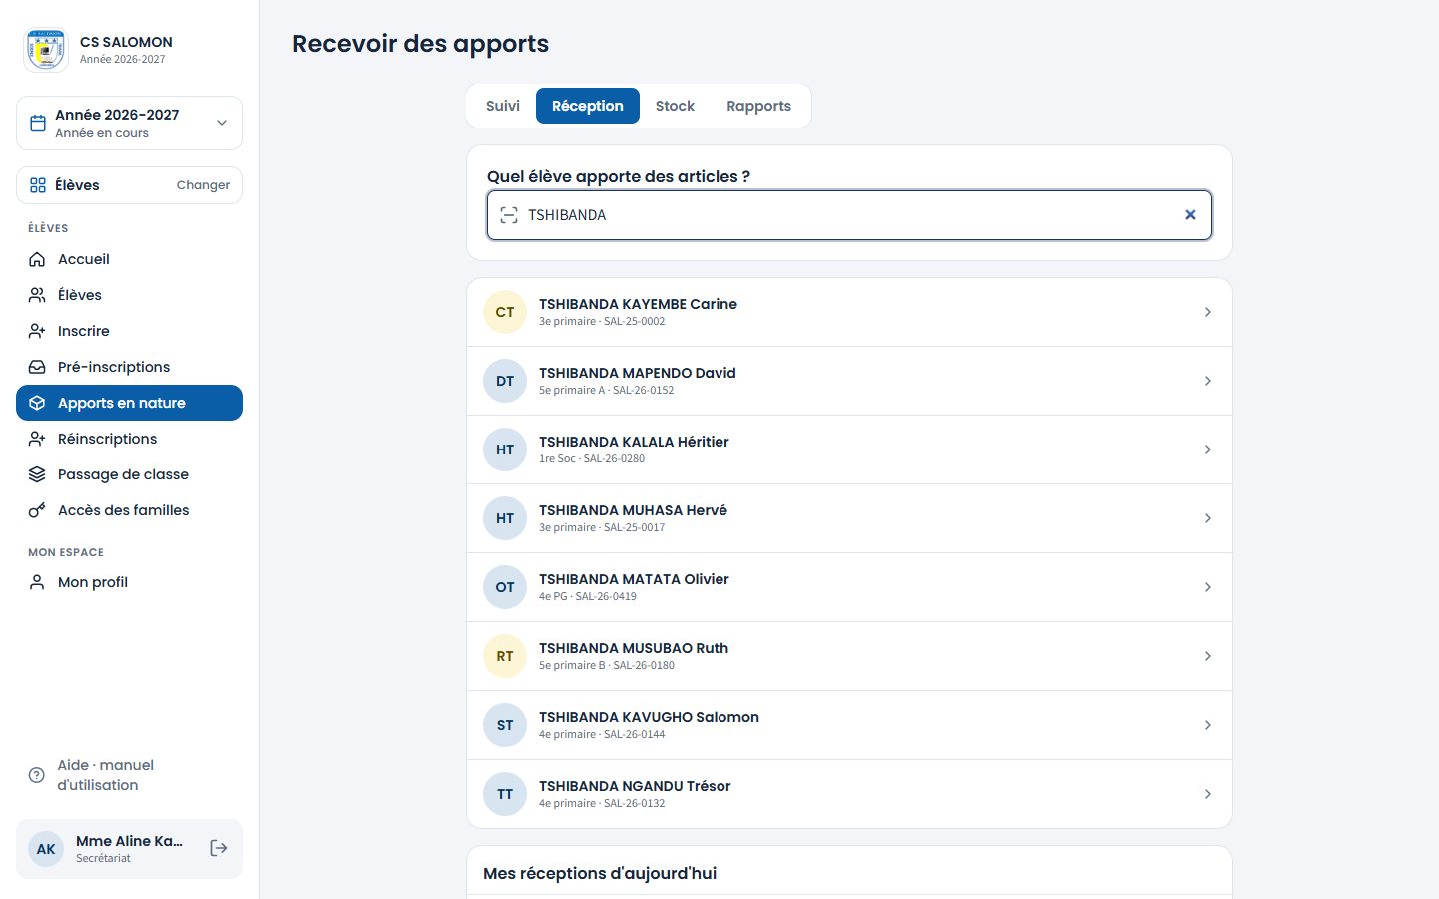Click the Apports en nature box icon
This screenshot has height=899, width=1439.
click(x=37, y=403)
